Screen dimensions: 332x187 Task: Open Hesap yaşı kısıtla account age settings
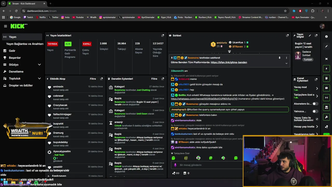[306, 127]
